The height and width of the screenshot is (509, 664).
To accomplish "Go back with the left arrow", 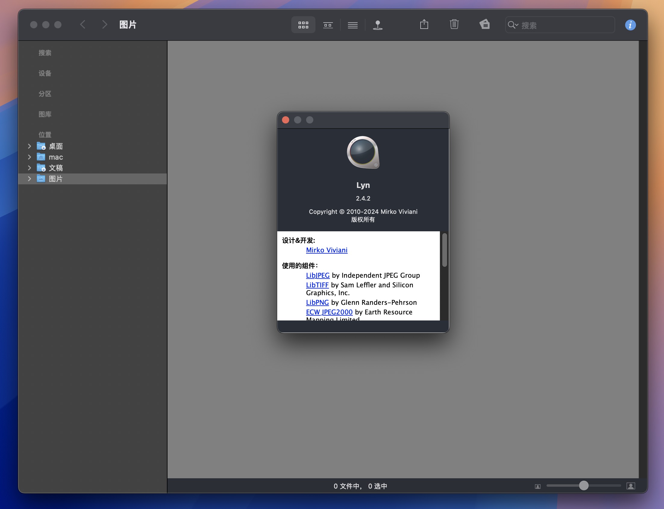I will [x=83, y=24].
